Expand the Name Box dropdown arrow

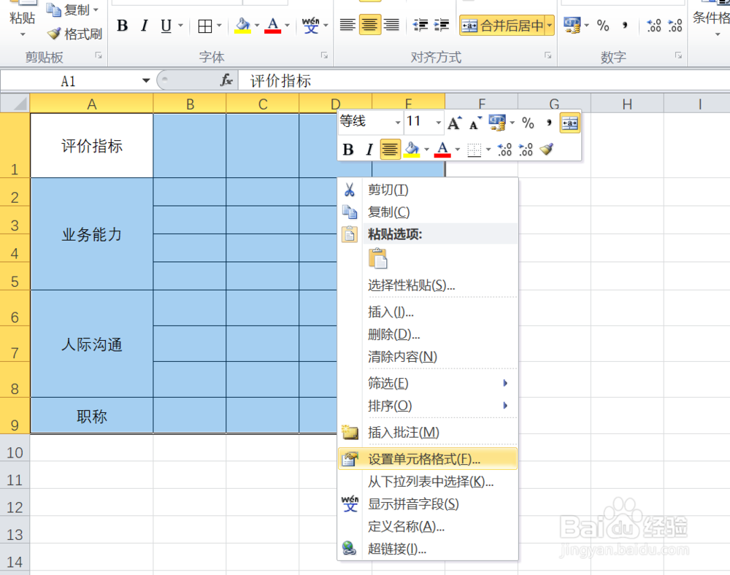coord(146,80)
